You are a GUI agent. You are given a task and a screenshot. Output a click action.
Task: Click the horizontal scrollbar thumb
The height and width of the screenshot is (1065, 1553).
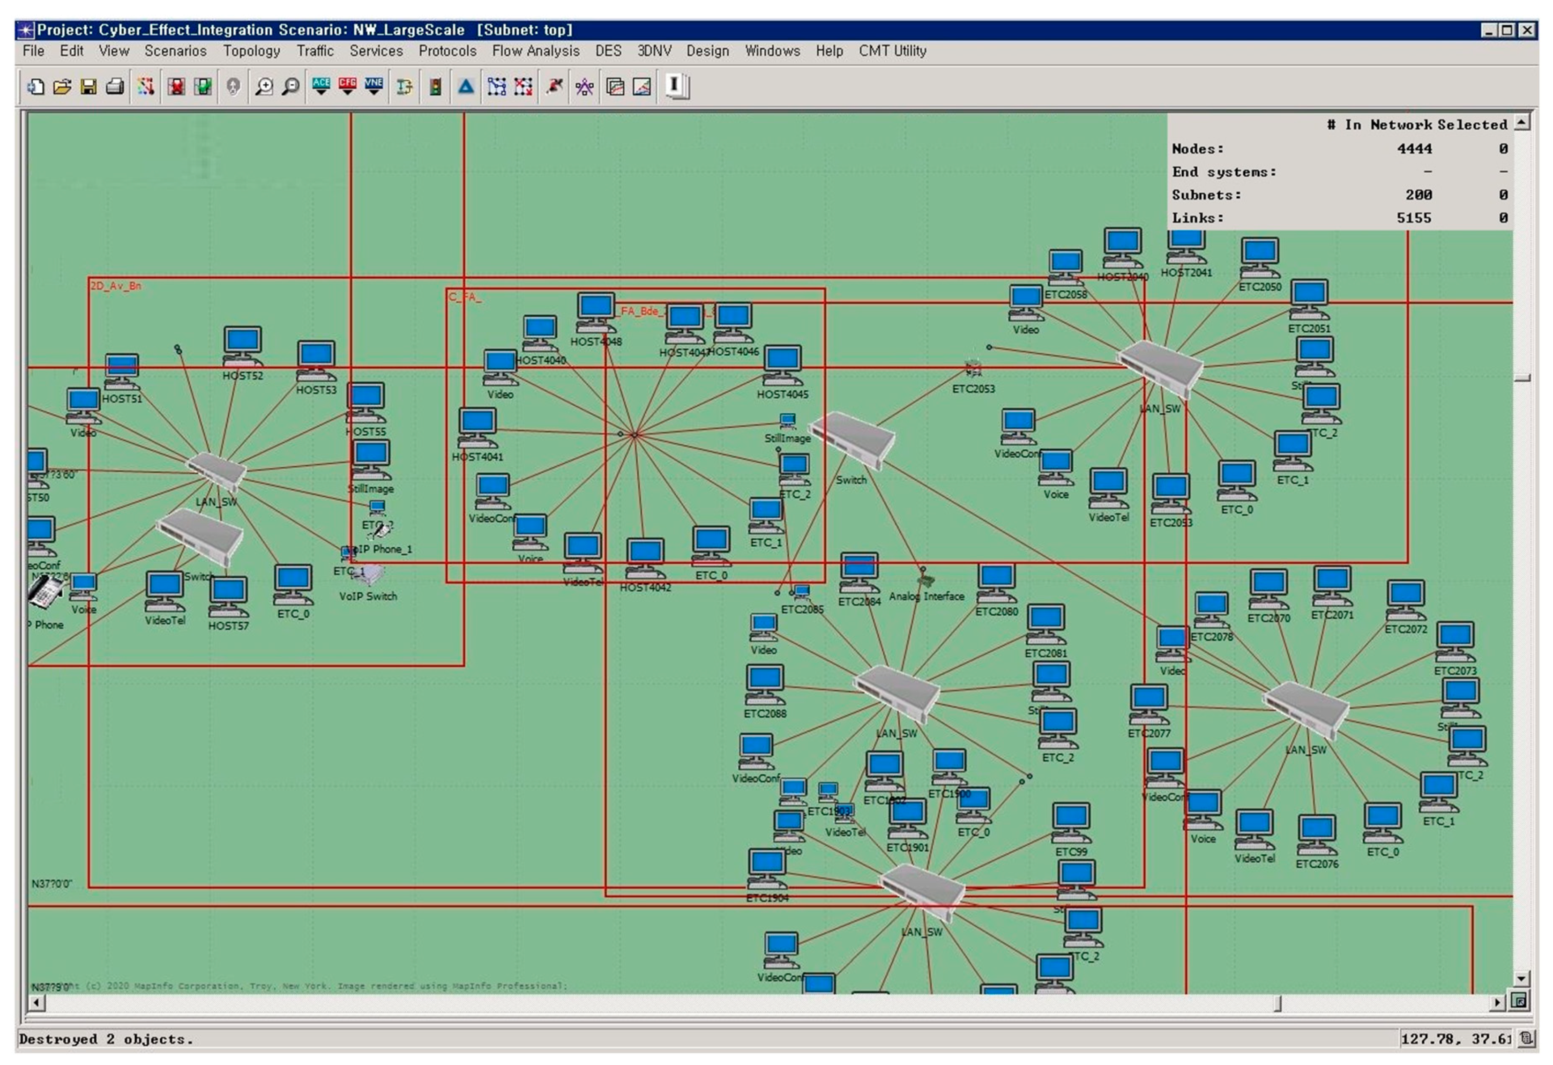(1277, 1002)
